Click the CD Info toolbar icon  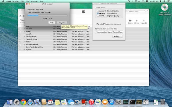coord(136,22)
